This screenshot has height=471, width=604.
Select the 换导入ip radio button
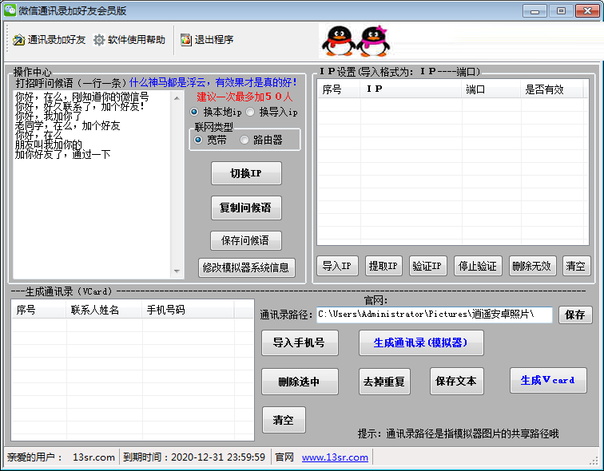250,112
